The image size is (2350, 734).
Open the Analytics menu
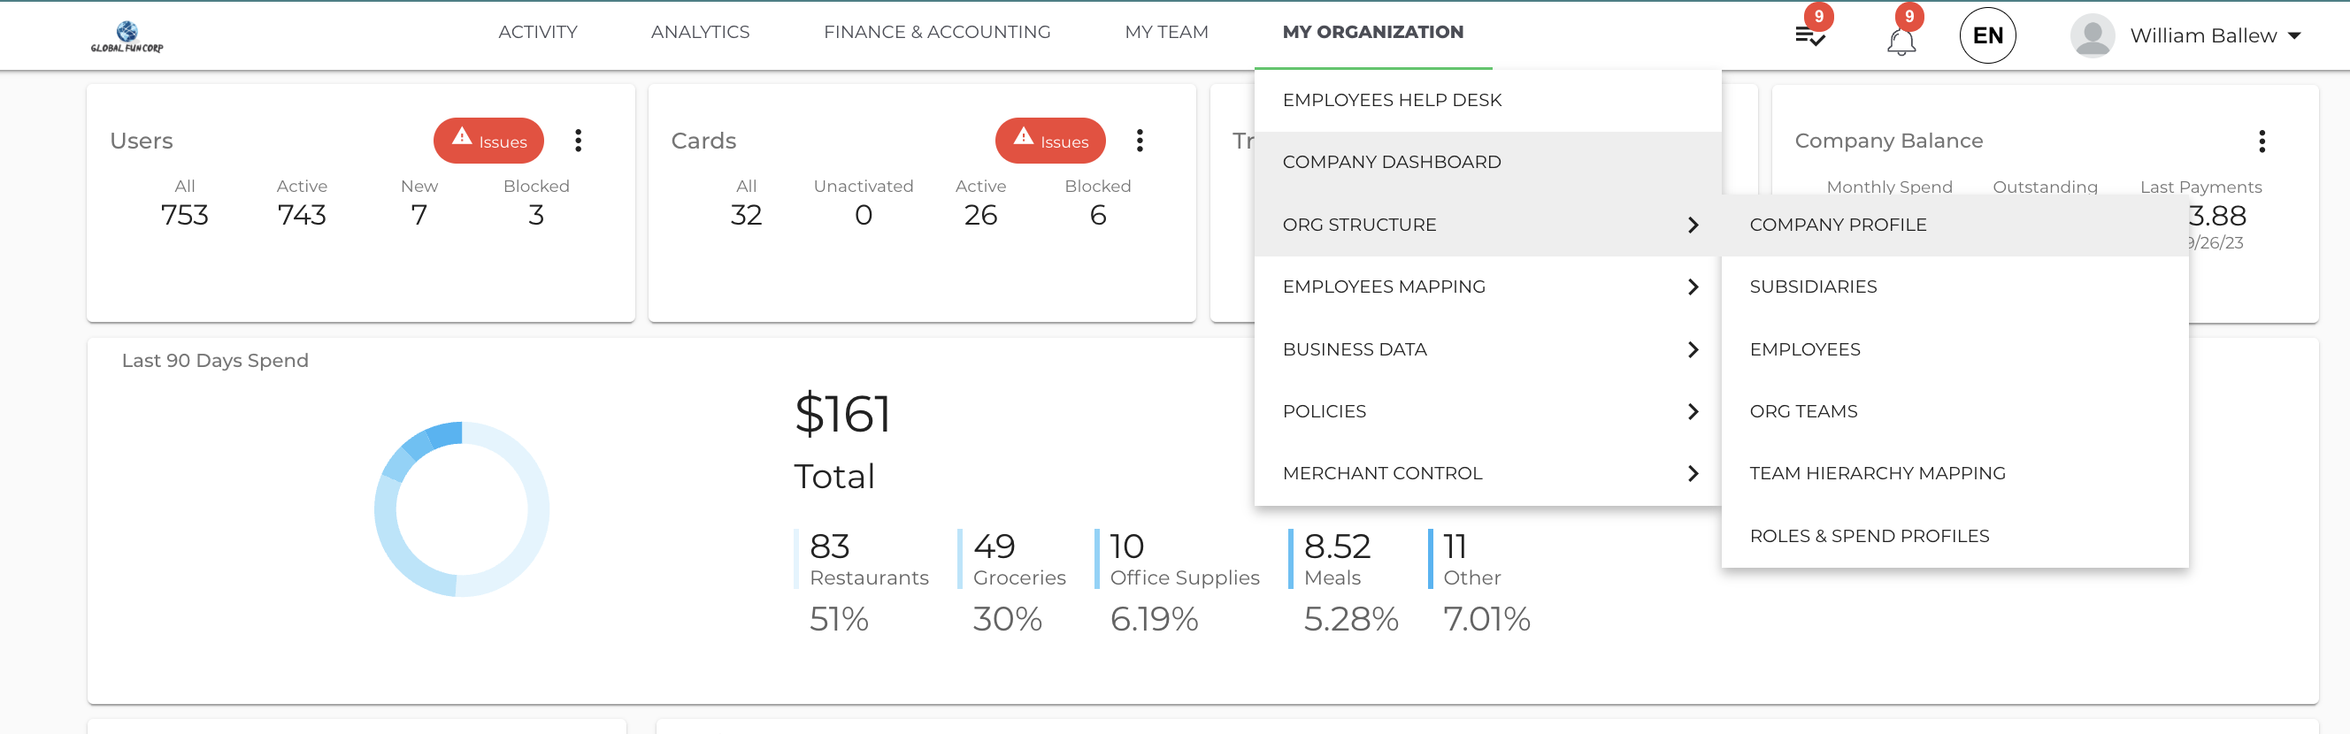tap(701, 32)
